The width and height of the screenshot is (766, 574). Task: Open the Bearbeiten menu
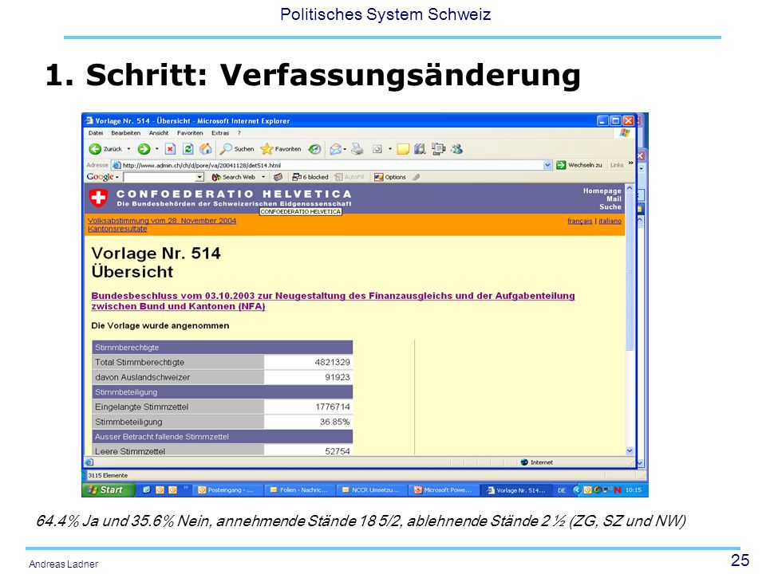pyautogui.click(x=125, y=133)
